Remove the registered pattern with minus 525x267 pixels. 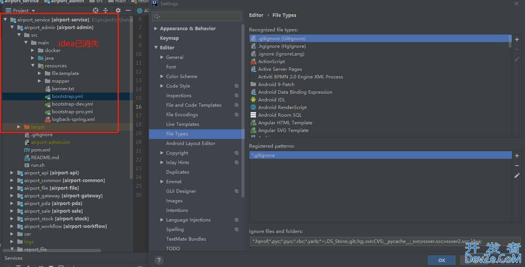pos(517,166)
